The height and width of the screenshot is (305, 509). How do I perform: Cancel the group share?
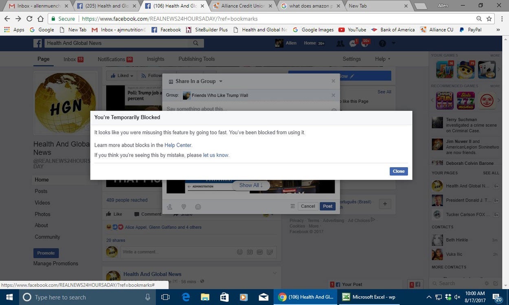pos(308,206)
